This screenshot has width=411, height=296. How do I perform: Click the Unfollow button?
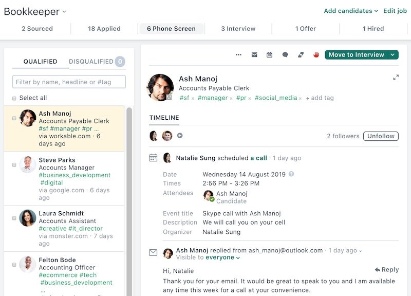point(381,136)
